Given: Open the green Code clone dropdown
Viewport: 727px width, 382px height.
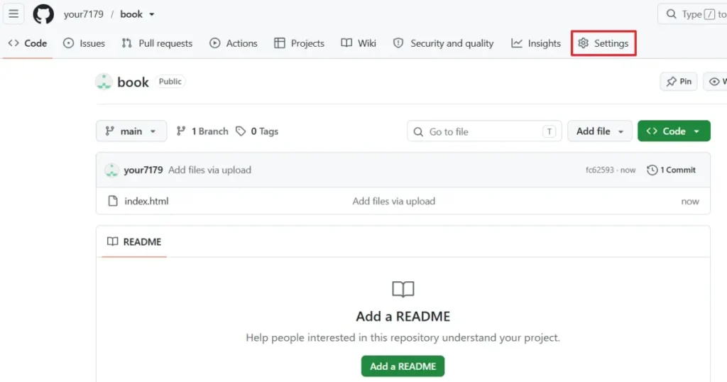Looking at the screenshot, I should 674,131.
